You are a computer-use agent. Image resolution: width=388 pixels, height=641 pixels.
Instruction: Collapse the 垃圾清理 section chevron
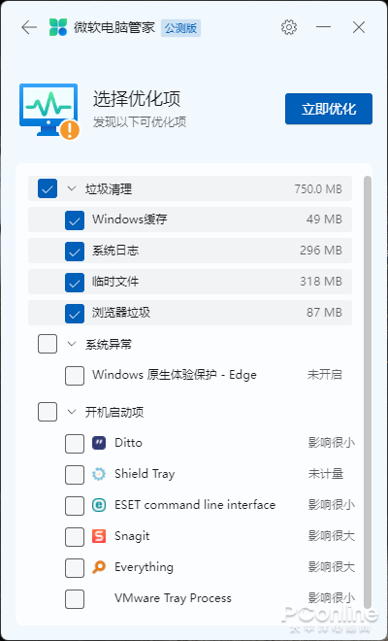point(72,188)
